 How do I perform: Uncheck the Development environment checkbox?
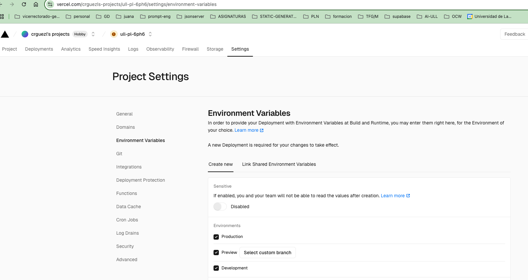tap(216, 268)
